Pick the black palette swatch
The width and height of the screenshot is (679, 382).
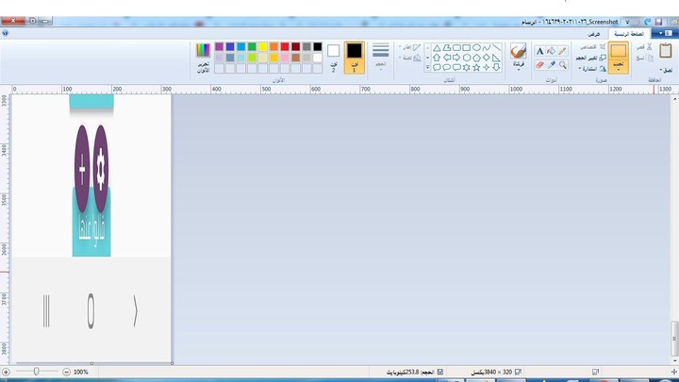(318, 47)
